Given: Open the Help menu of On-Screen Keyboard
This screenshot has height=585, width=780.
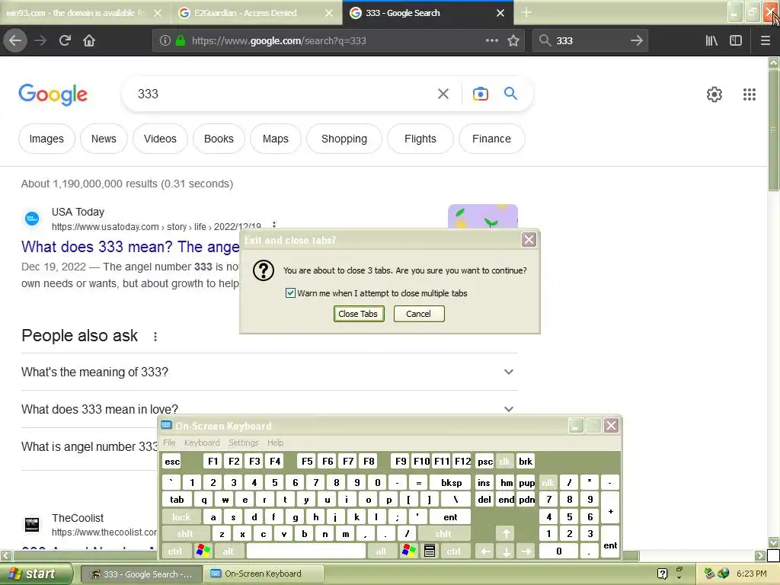Looking at the screenshot, I should click(275, 443).
